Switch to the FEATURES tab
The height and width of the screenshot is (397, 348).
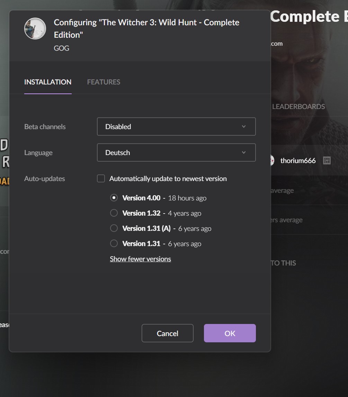(103, 82)
